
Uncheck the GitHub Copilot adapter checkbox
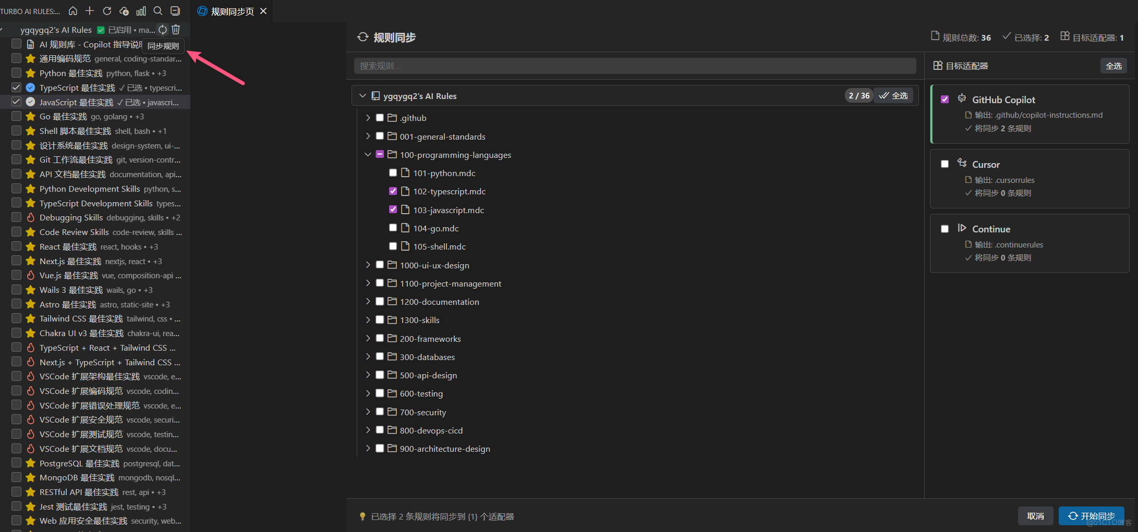point(945,100)
